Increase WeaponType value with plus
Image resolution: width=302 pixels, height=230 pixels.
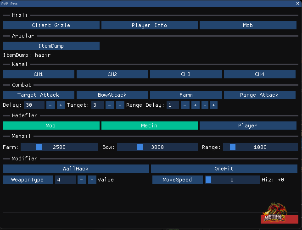92,180
